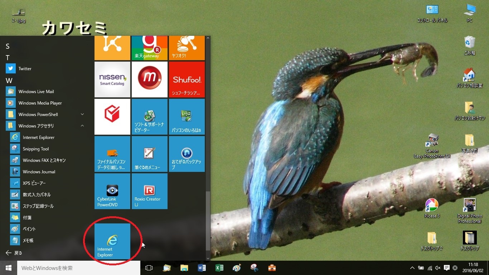
Task: Open Windows Journal
Action: click(47, 172)
